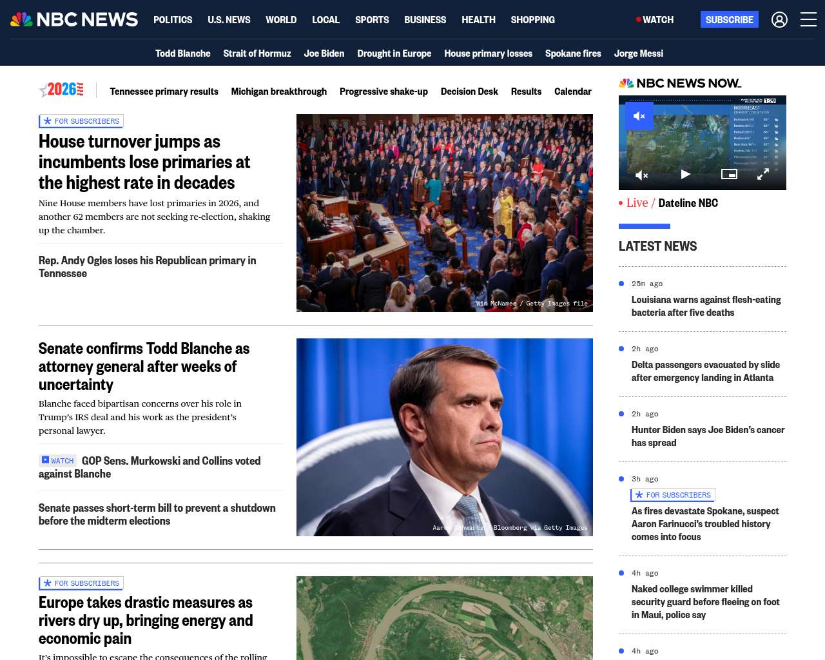Go to the Health section
The height and width of the screenshot is (660, 825).
pyautogui.click(x=478, y=20)
